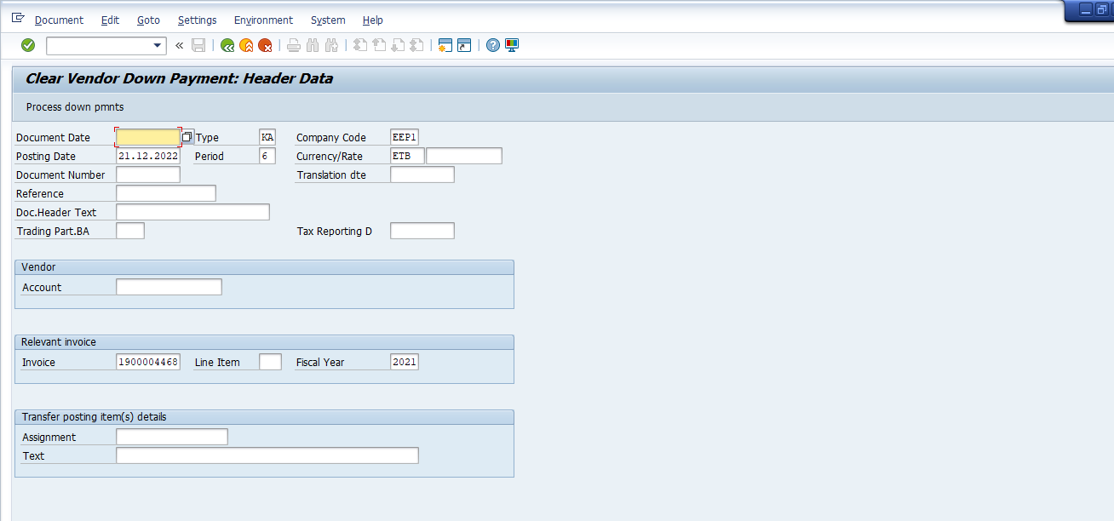Click the orange Exit icon
The image size is (1114, 521).
click(246, 46)
